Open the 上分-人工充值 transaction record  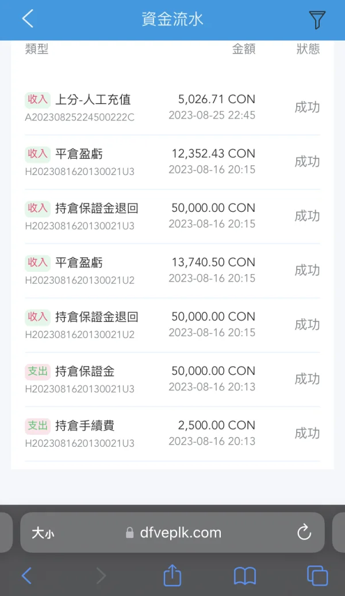pos(93,100)
